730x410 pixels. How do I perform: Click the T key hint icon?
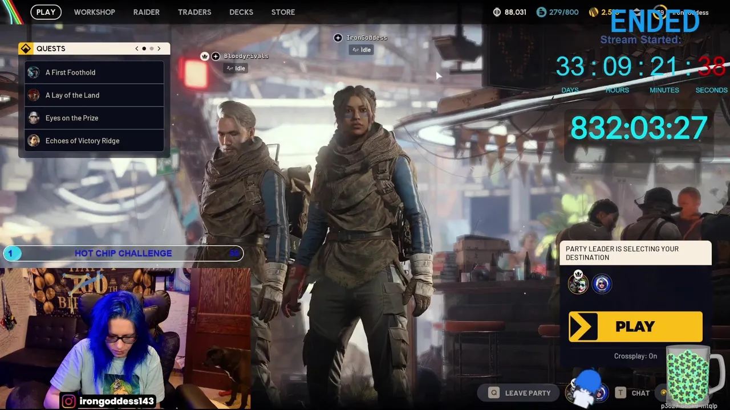point(620,393)
